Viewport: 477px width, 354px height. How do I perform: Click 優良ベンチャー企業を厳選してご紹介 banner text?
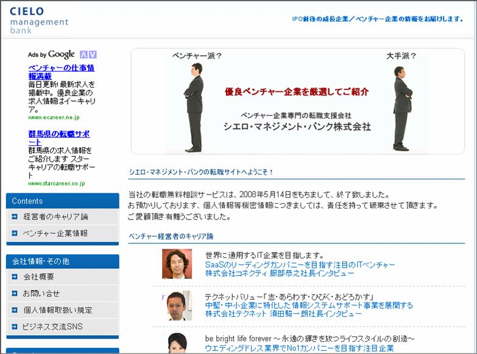(297, 92)
